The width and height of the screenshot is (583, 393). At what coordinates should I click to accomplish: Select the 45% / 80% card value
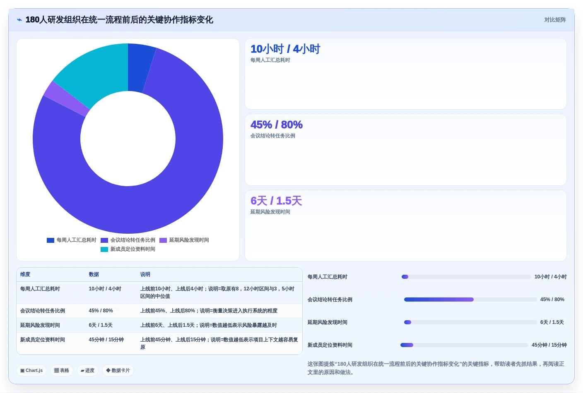277,125
